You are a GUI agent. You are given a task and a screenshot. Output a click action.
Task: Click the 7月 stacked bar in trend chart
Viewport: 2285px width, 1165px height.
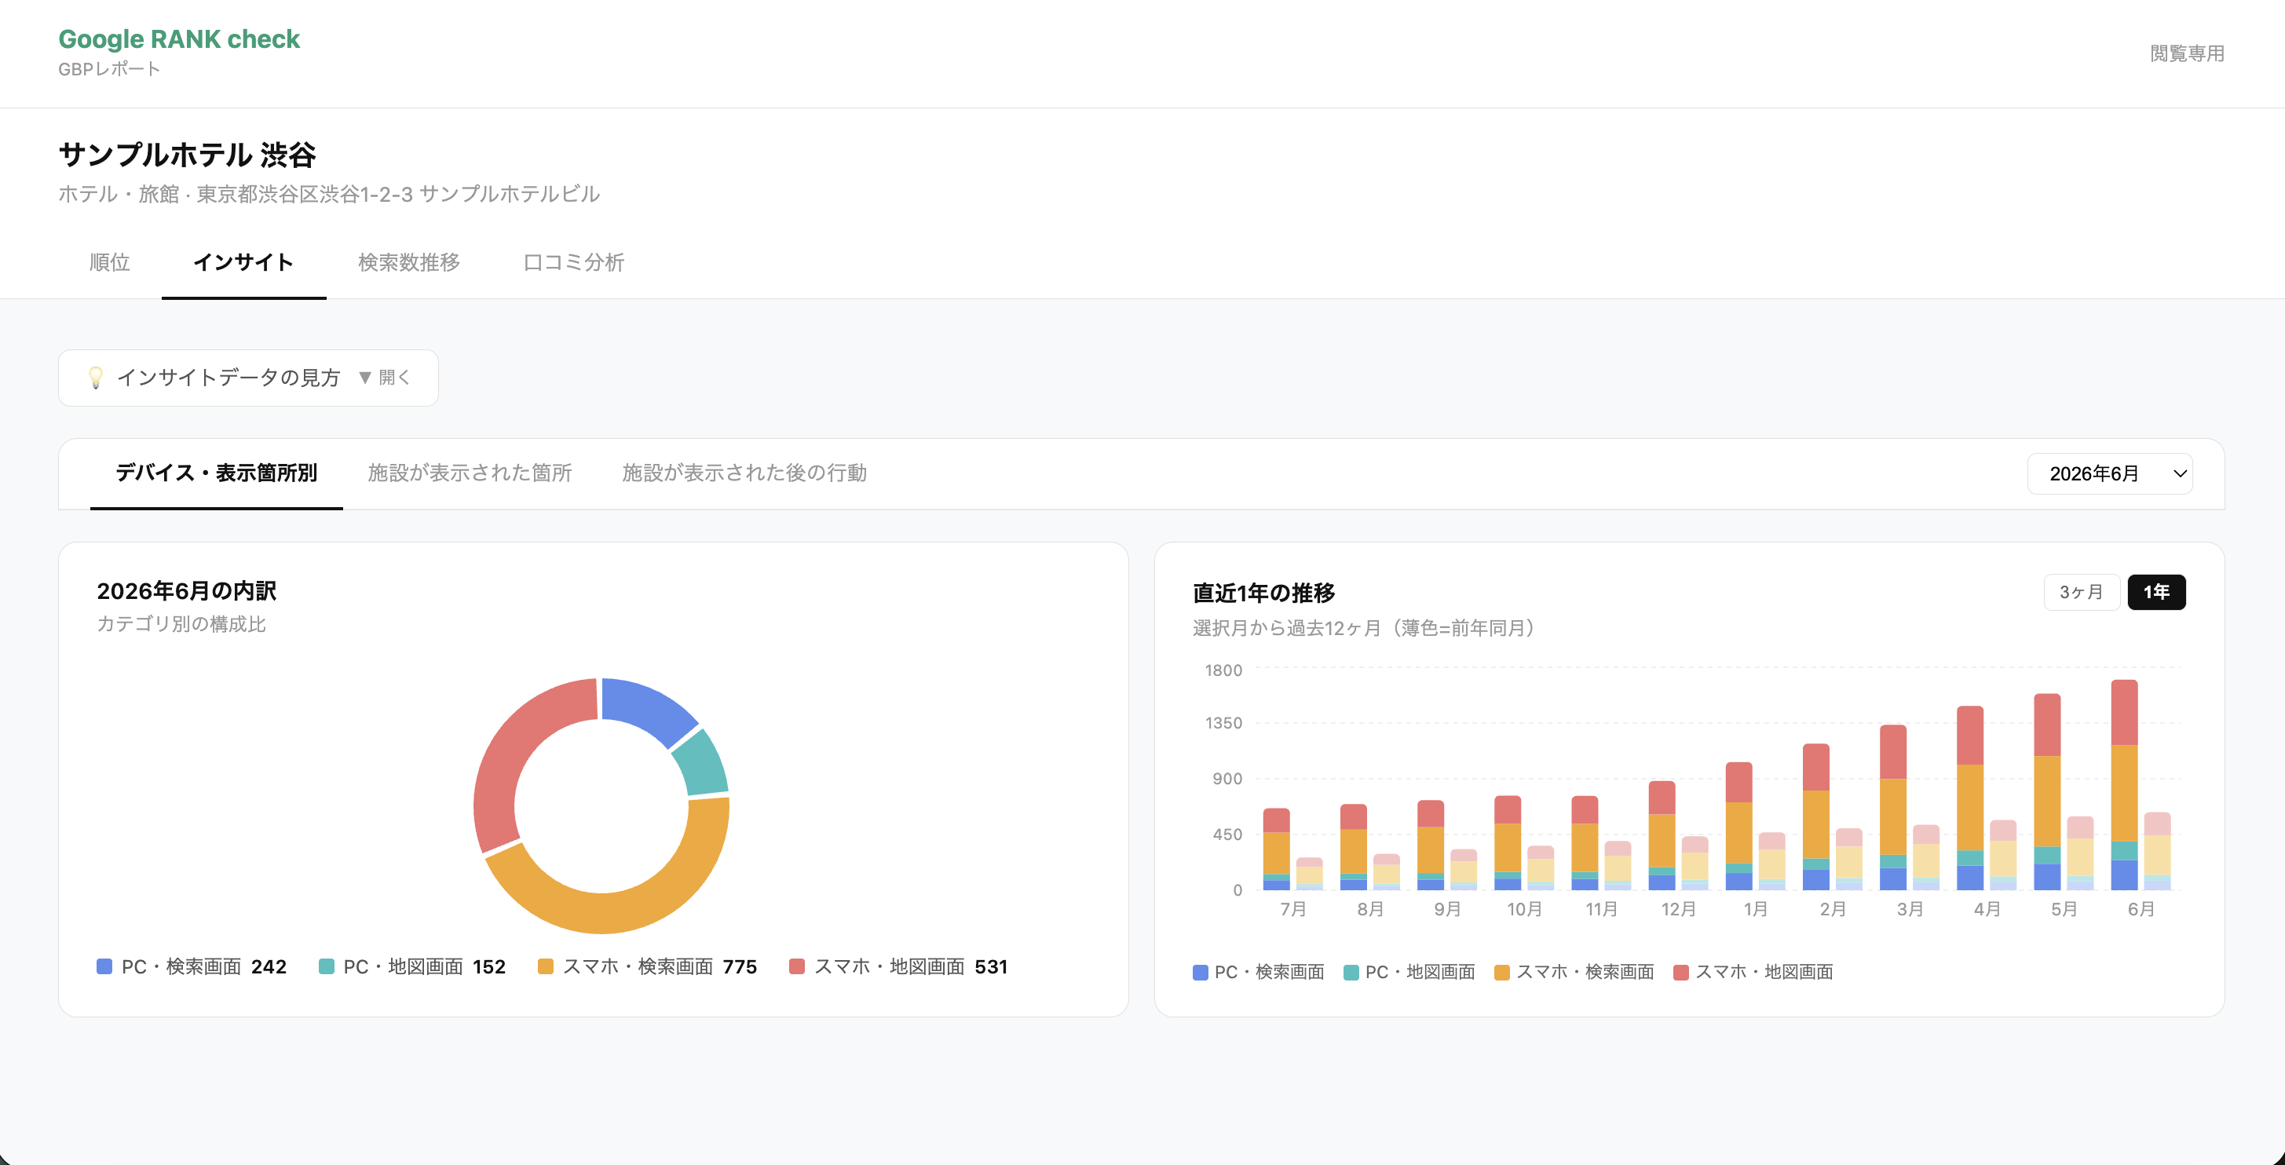click(x=1277, y=849)
